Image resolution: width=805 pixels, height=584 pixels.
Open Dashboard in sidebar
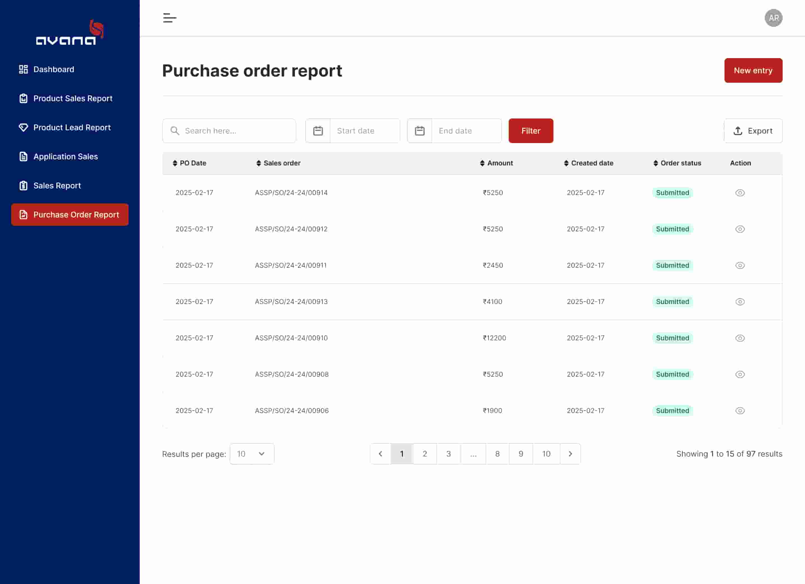pos(54,70)
